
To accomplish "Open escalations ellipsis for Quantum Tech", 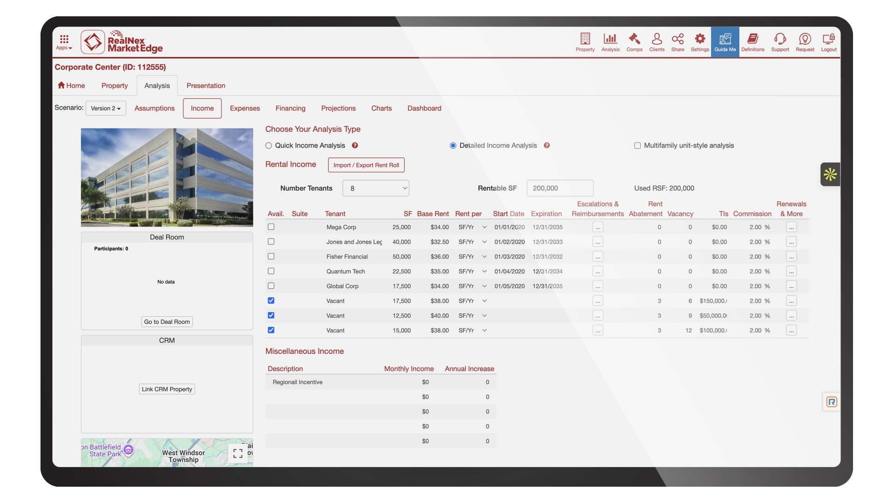I will (598, 271).
